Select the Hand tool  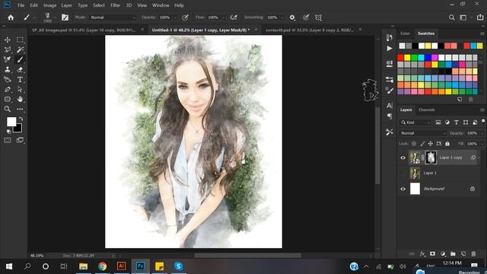pyautogui.click(x=21, y=100)
